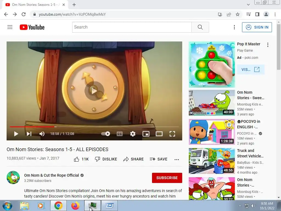Open Chrome side panel icon
The height and width of the screenshot is (211, 281).
(x=257, y=14)
